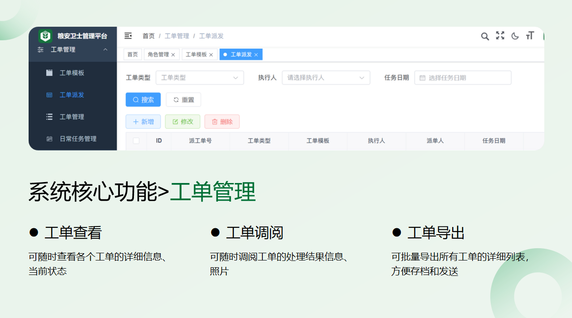Go to 首页 in the breadcrumb

pos(148,36)
